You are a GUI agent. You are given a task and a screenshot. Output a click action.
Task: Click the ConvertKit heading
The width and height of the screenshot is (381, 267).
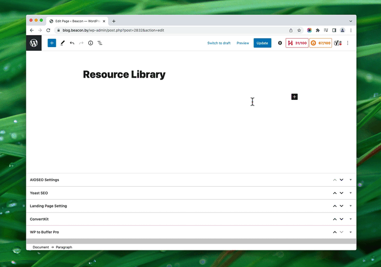pos(39,219)
